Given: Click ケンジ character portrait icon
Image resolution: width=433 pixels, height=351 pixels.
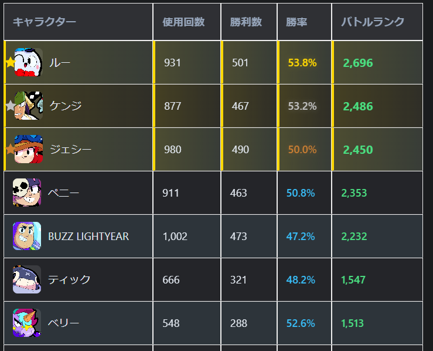Looking at the screenshot, I should (x=28, y=106).
